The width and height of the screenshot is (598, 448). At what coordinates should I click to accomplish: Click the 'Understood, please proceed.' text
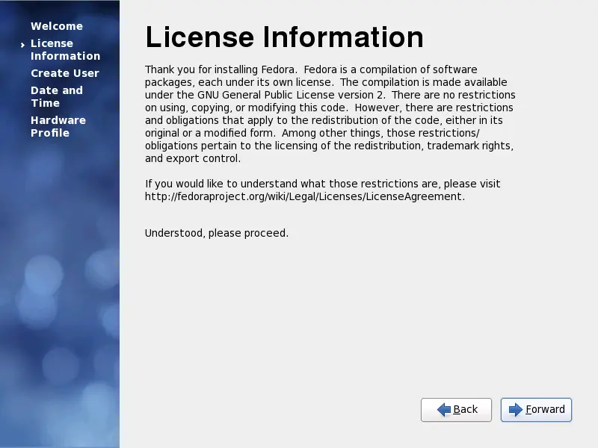tap(217, 233)
